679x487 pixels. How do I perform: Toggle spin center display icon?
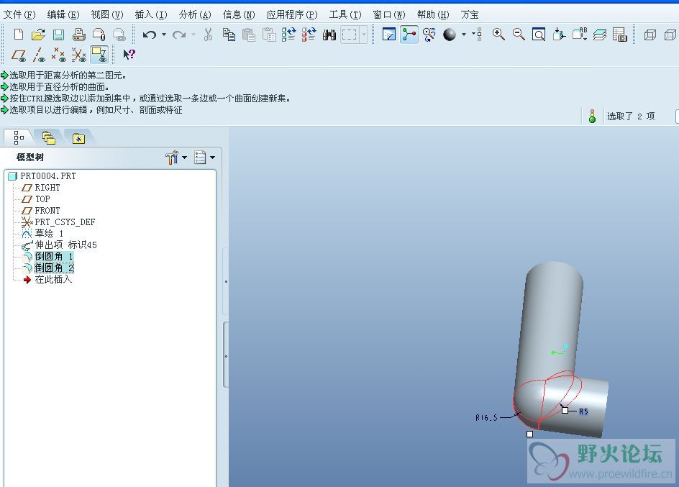coord(409,35)
